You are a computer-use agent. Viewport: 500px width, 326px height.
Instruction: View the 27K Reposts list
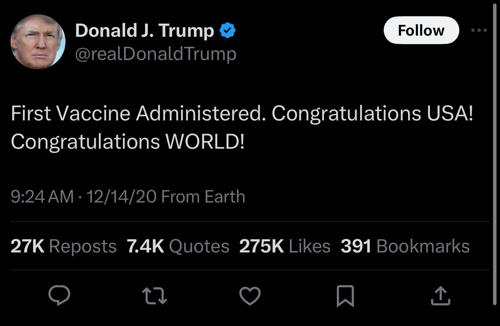(64, 246)
